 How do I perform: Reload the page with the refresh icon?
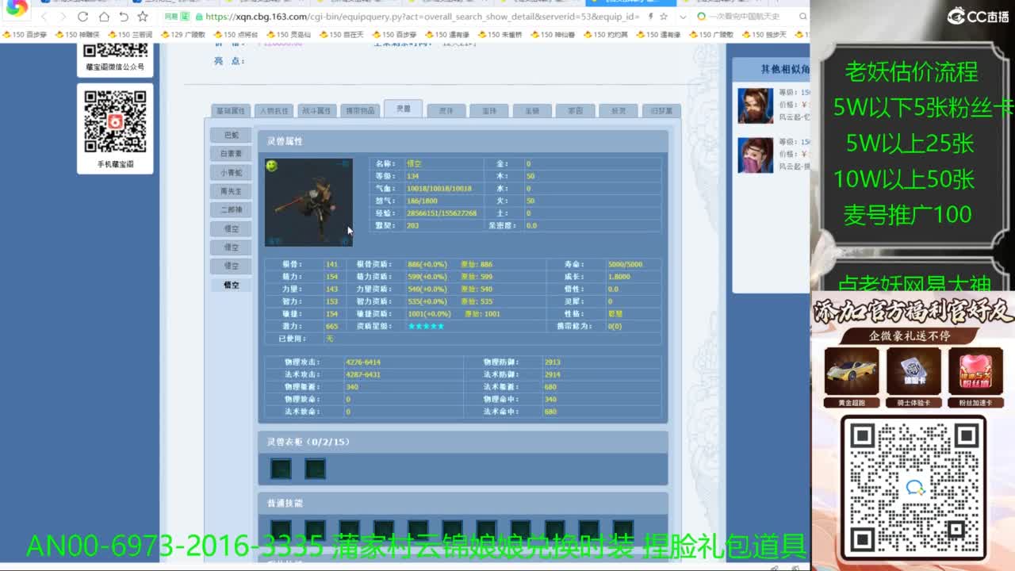tap(82, 17)
